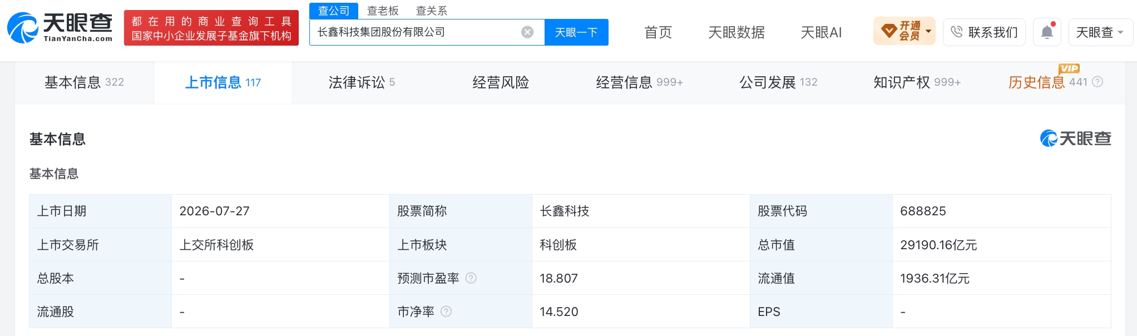Select the 上市信息 tab
The height and width of the screenshot is (336, 1137).
[x=223, y=82]
